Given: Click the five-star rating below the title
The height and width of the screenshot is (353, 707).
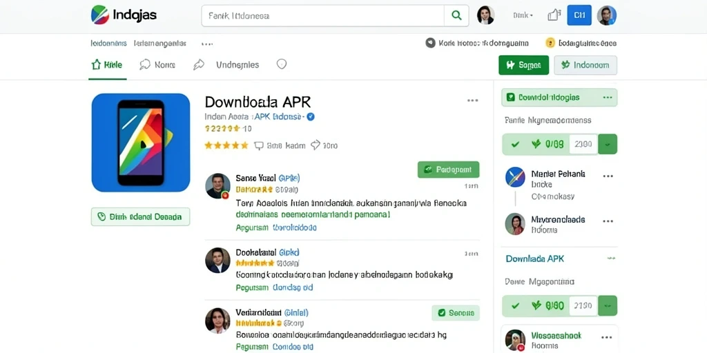Looking at the screenshot, I should coord(226,145).
